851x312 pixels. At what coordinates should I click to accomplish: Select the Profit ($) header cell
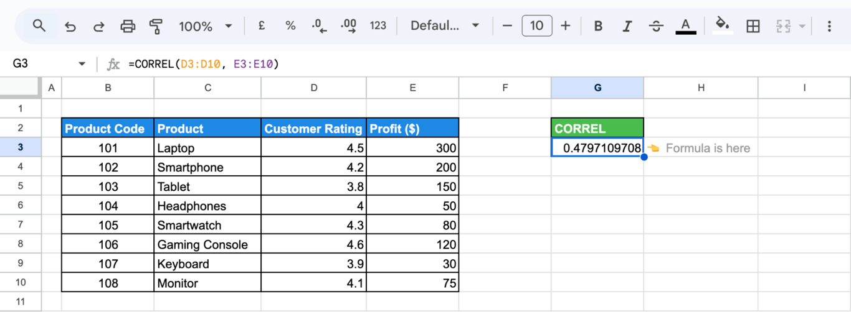coord(412,128)
